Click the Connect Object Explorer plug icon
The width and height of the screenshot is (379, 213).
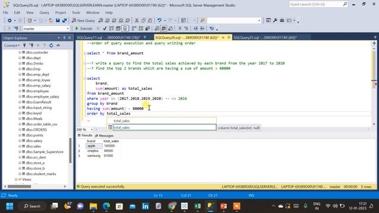24,46
